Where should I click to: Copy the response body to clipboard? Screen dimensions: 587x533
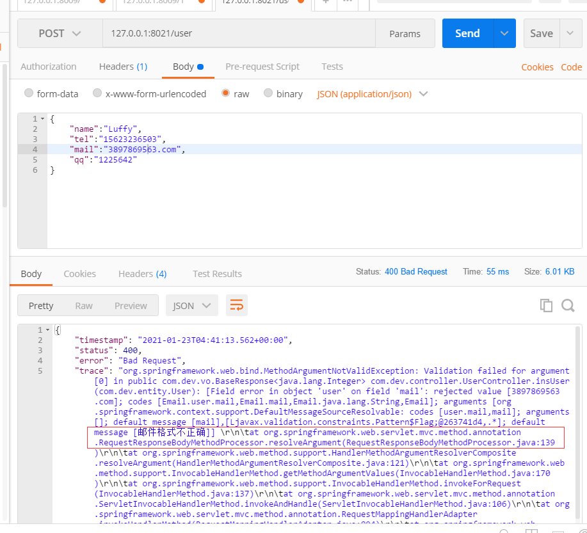[546, 305]
